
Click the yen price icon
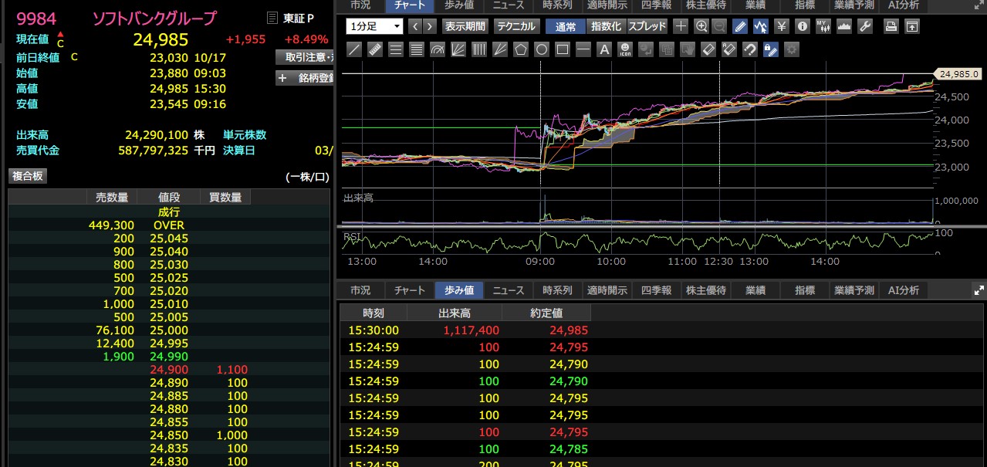point(782,26)
